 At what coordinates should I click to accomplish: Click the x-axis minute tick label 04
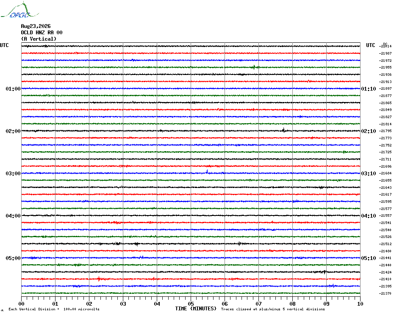[157, 304]
